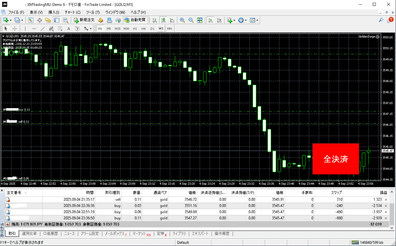Click the New Order (新規注文) button

pos(84,20)
